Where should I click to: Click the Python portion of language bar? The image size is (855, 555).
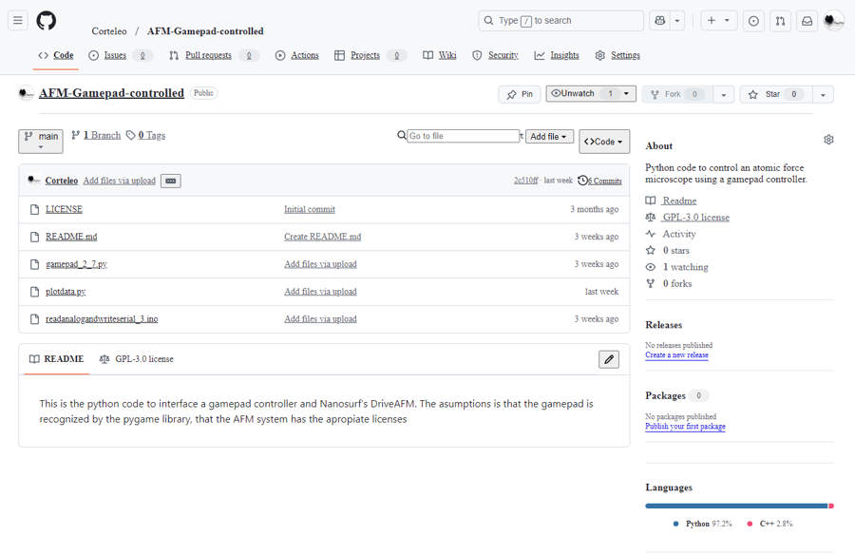pyautogui.click(x=736, y=506)
